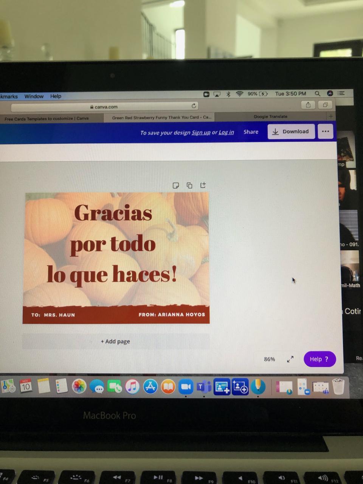
Task: Open Spotlight search in menu bar
Action: [x=318, y=93]
